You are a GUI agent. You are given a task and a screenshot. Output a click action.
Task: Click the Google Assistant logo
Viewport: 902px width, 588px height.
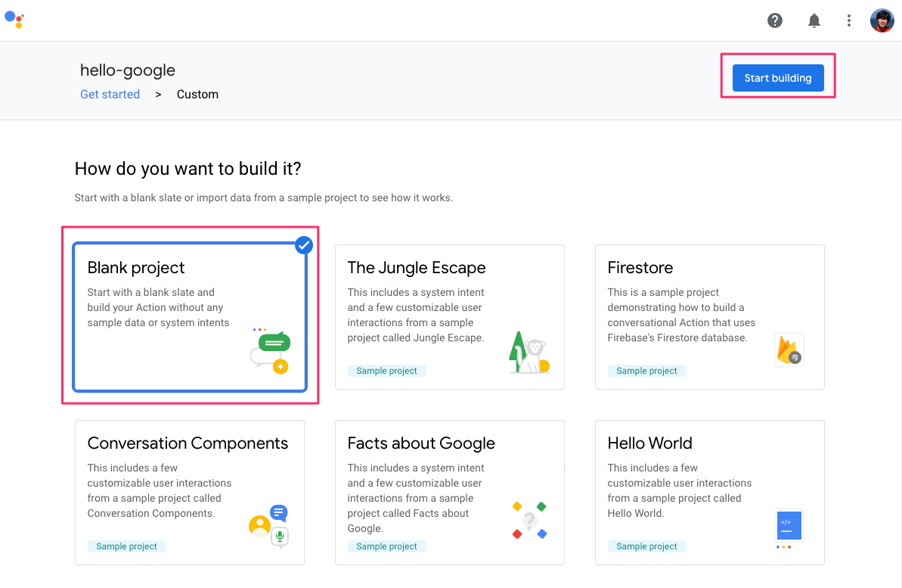point(14,20)
